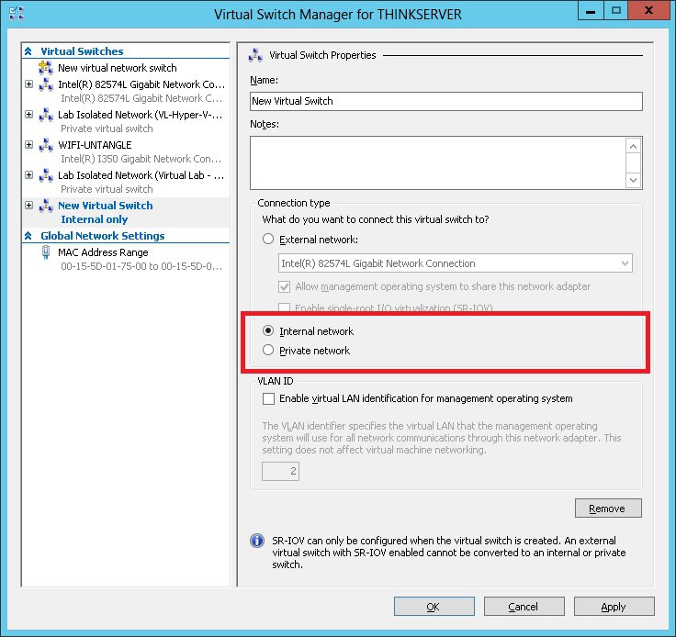This screenshot has height=637, width=676.
Task: Select the Private network radio button
Action: point(268,350)
